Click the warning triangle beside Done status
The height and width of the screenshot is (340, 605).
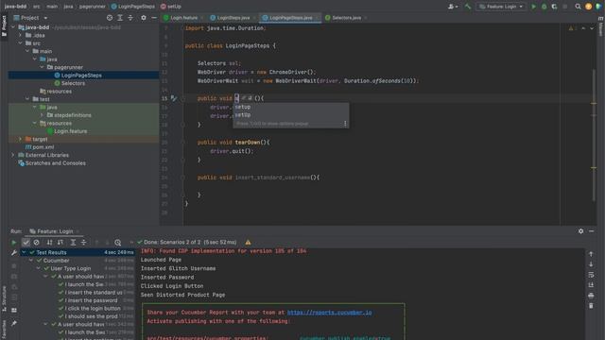tap(248, 243)
